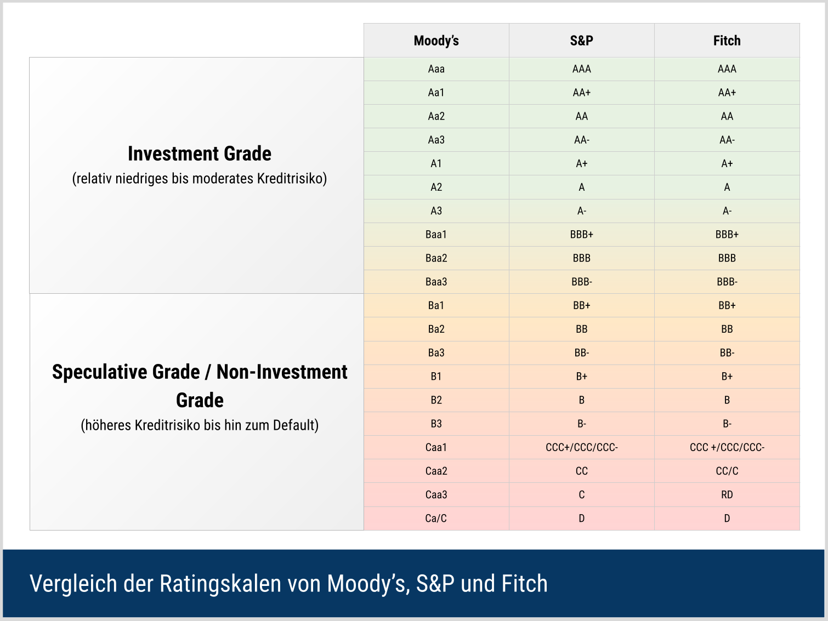Click the Aa1 rating cell
The image size is (828, 621).
(436, 93)
